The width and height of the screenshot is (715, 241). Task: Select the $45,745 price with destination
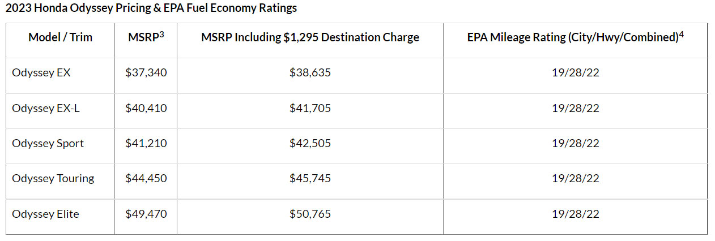310,179
